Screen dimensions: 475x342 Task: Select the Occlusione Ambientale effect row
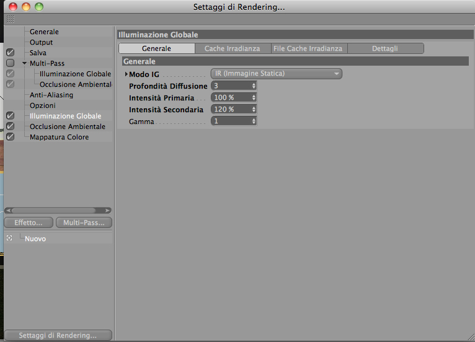[x=68, y=126]
